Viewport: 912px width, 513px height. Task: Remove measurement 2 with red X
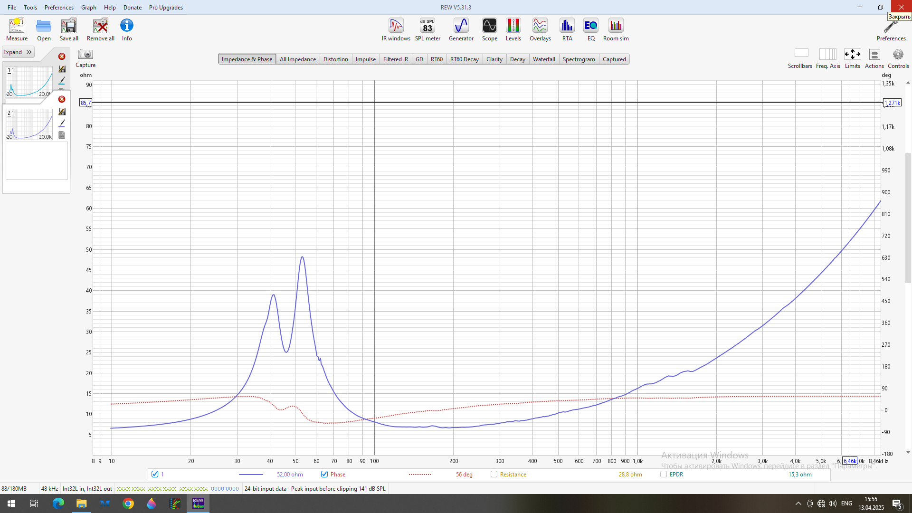(x=62, y=99)
